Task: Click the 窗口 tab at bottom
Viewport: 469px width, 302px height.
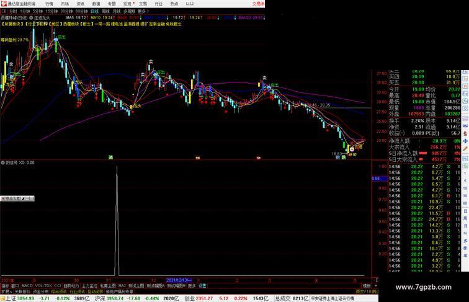Action: (15, 286)
